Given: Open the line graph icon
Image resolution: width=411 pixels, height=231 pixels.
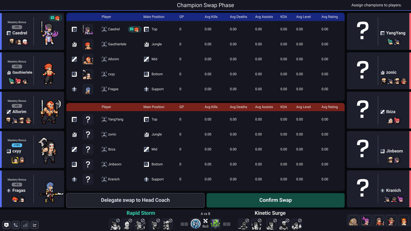Looking at the screenshot, I should 35,225.
